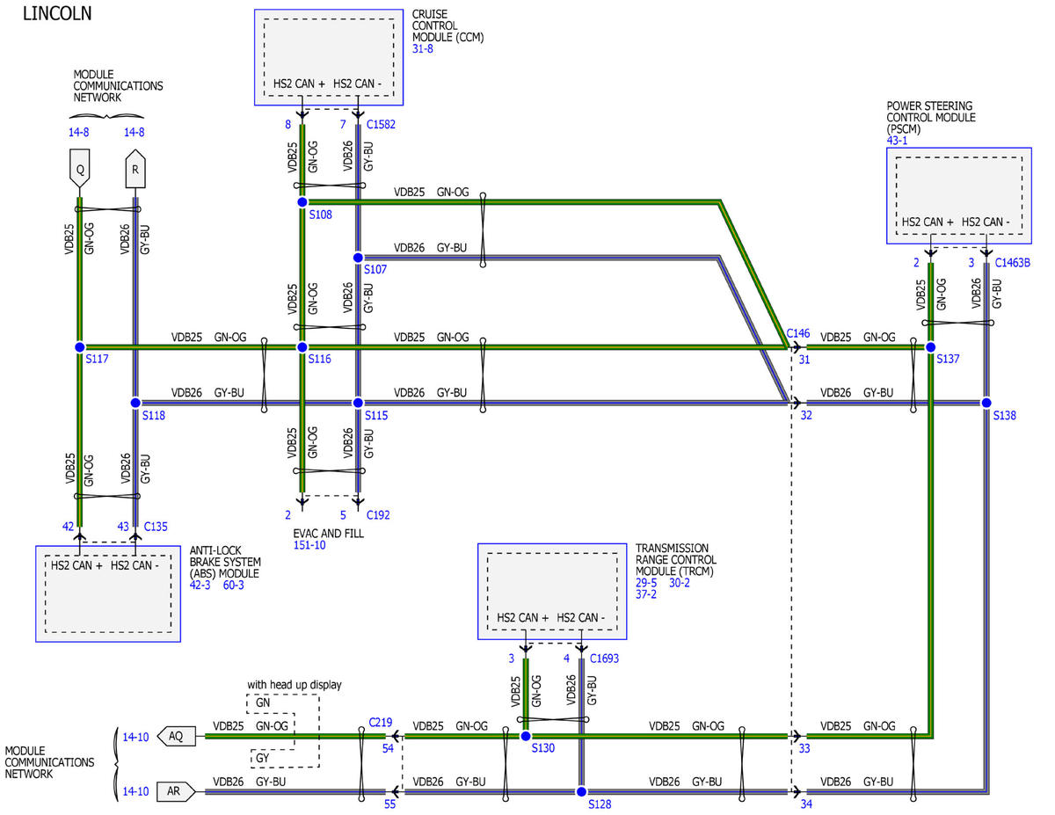The height and width of the screenshot is (815, 1055).
Task: Follow the 60-3 reference beside the ABS module
Action: pos(233,585)
